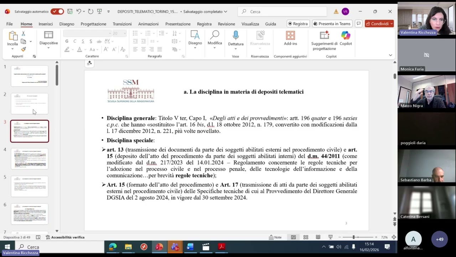456x257 pixels.
Task: Toggle strikethrough ab formatting
Action: (99, 41)
